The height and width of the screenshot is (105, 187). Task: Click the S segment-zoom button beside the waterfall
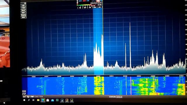[23, 91]
